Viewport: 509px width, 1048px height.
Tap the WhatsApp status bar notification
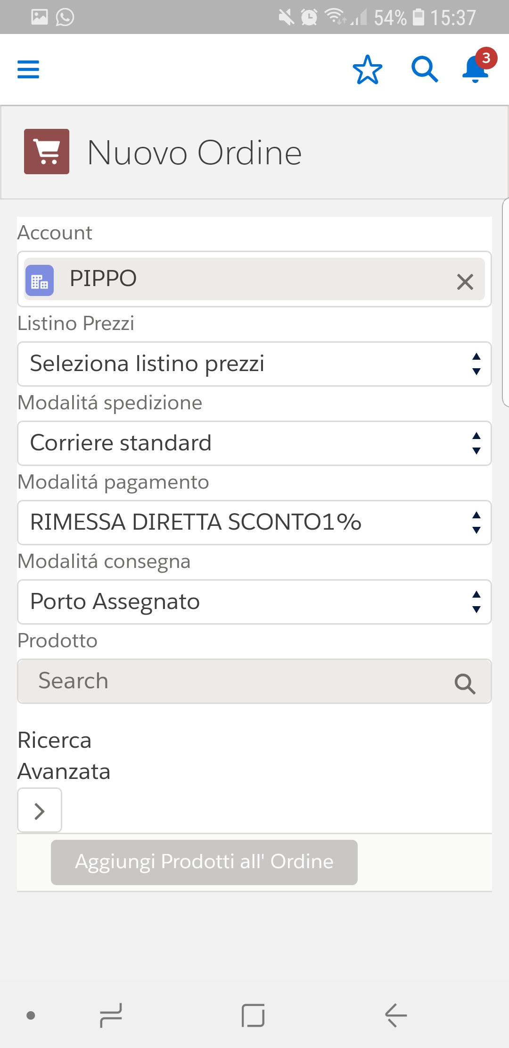point(65,17)
